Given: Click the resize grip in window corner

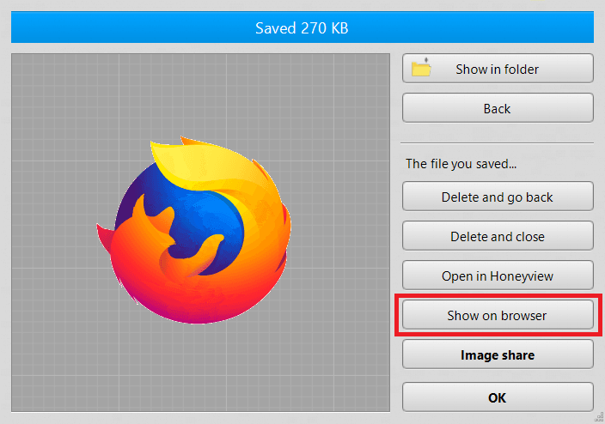Looking at the screenshot, I should [597, 418].
